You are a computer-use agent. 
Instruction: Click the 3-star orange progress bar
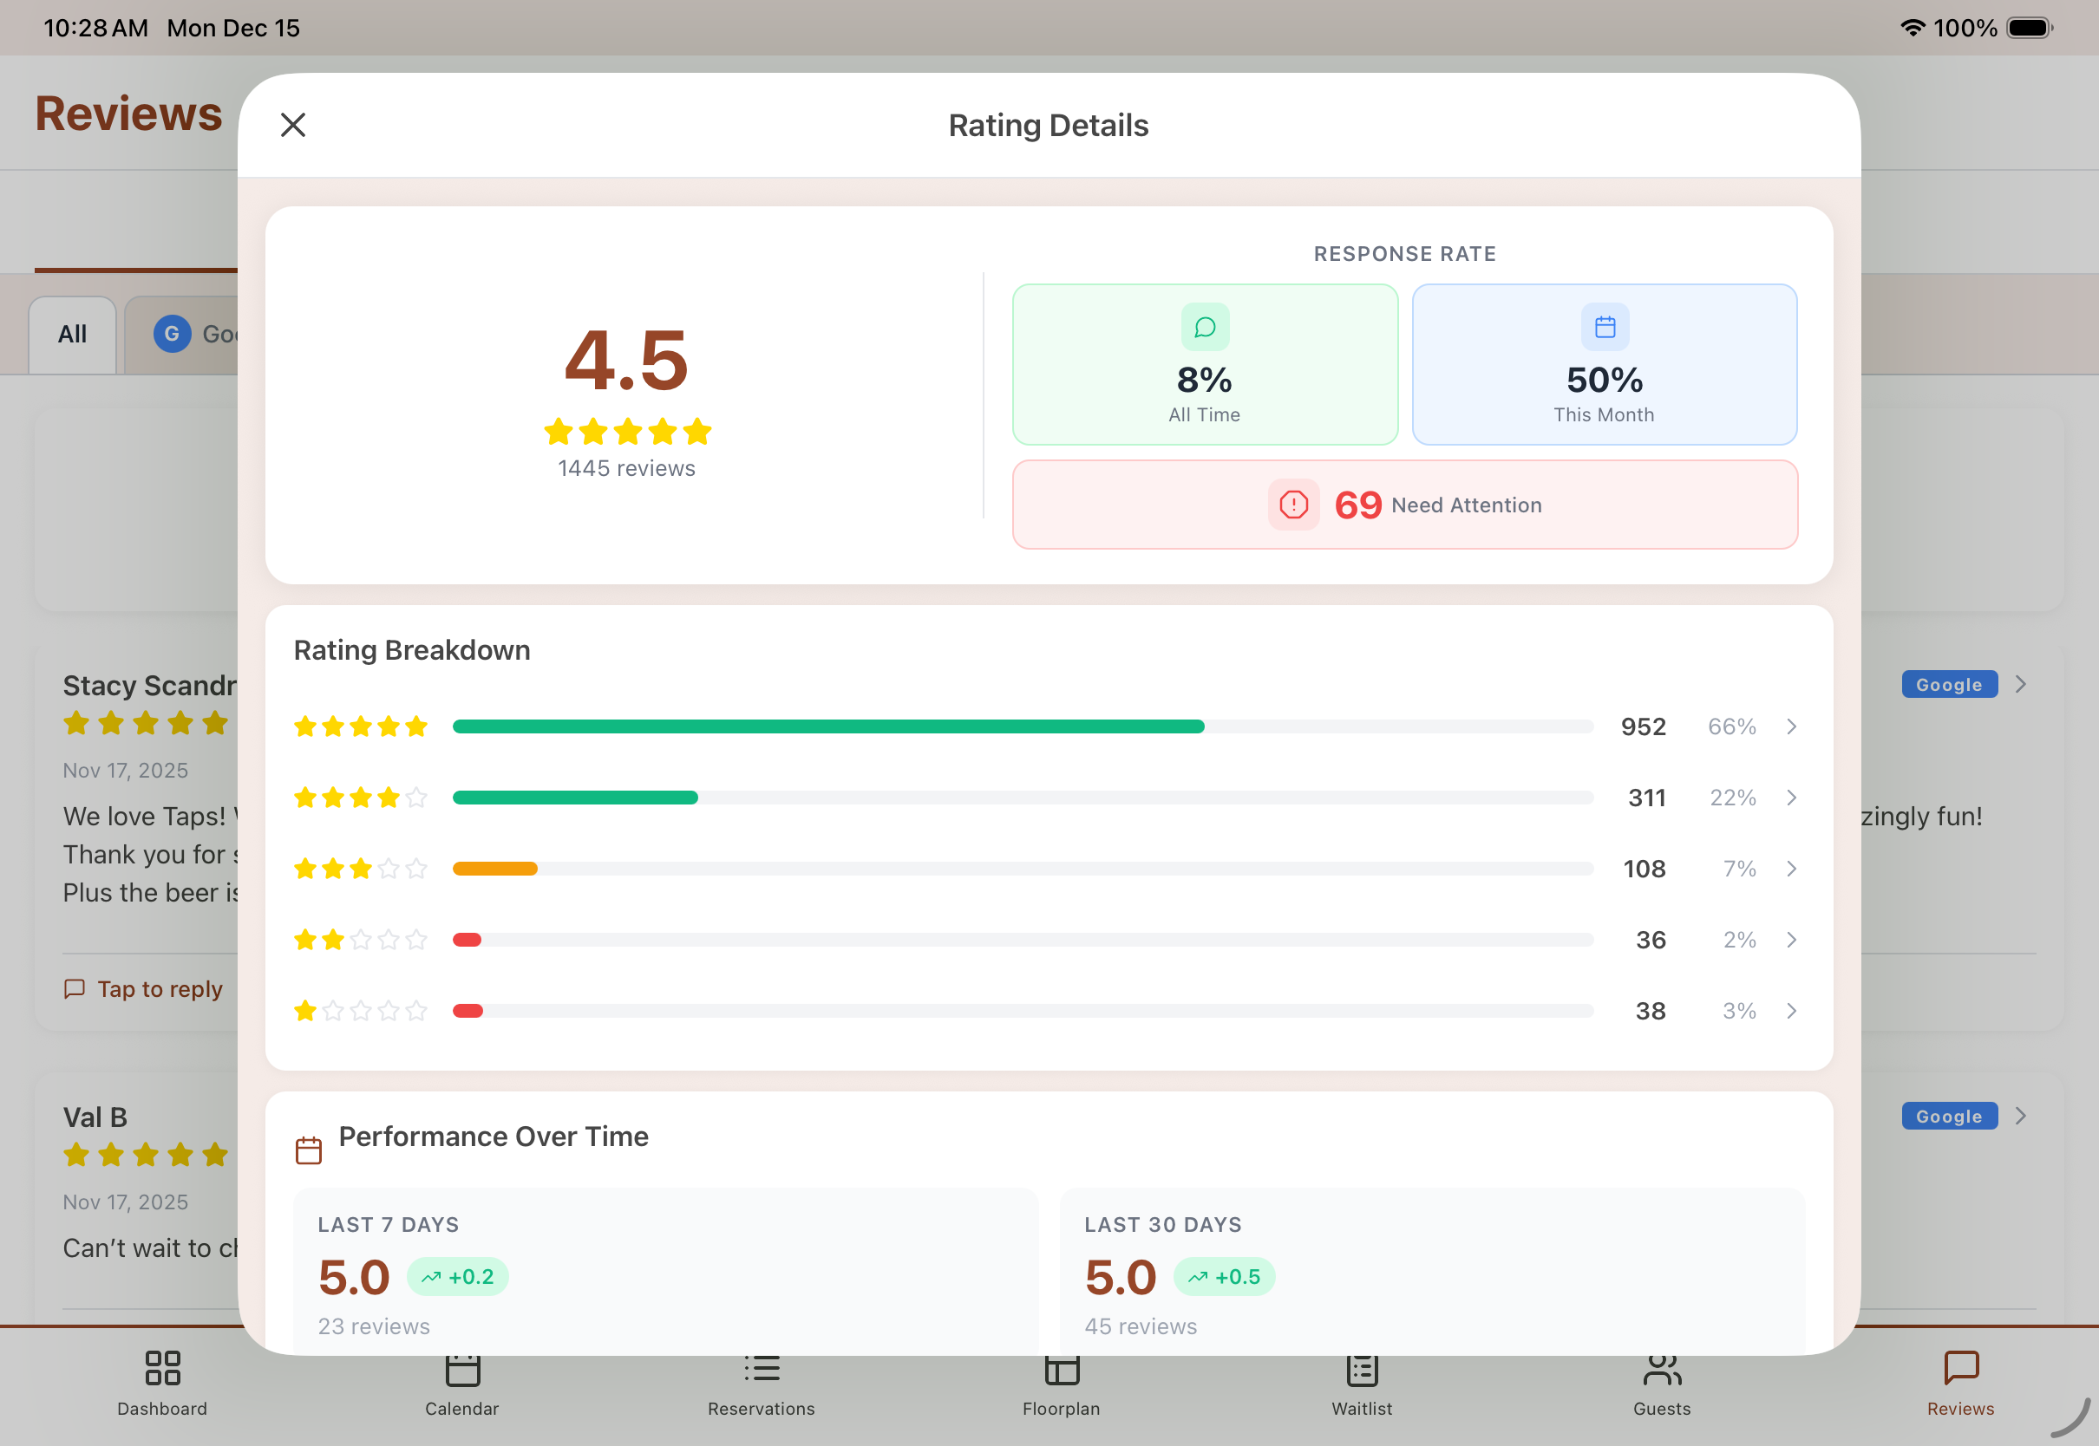point(495,869)
